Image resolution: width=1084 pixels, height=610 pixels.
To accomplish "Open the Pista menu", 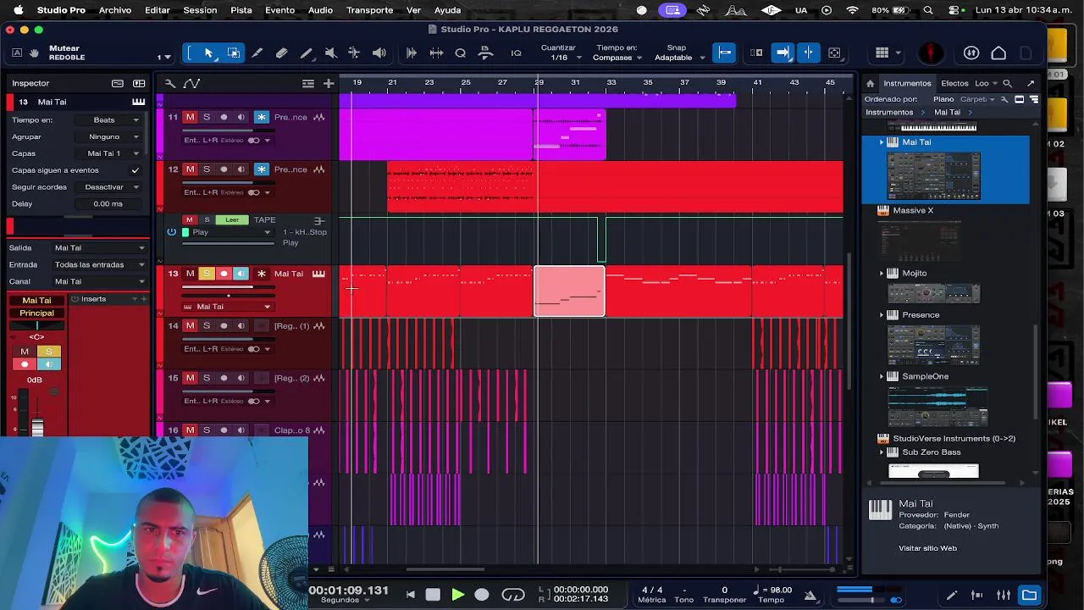I will [241, 10].
